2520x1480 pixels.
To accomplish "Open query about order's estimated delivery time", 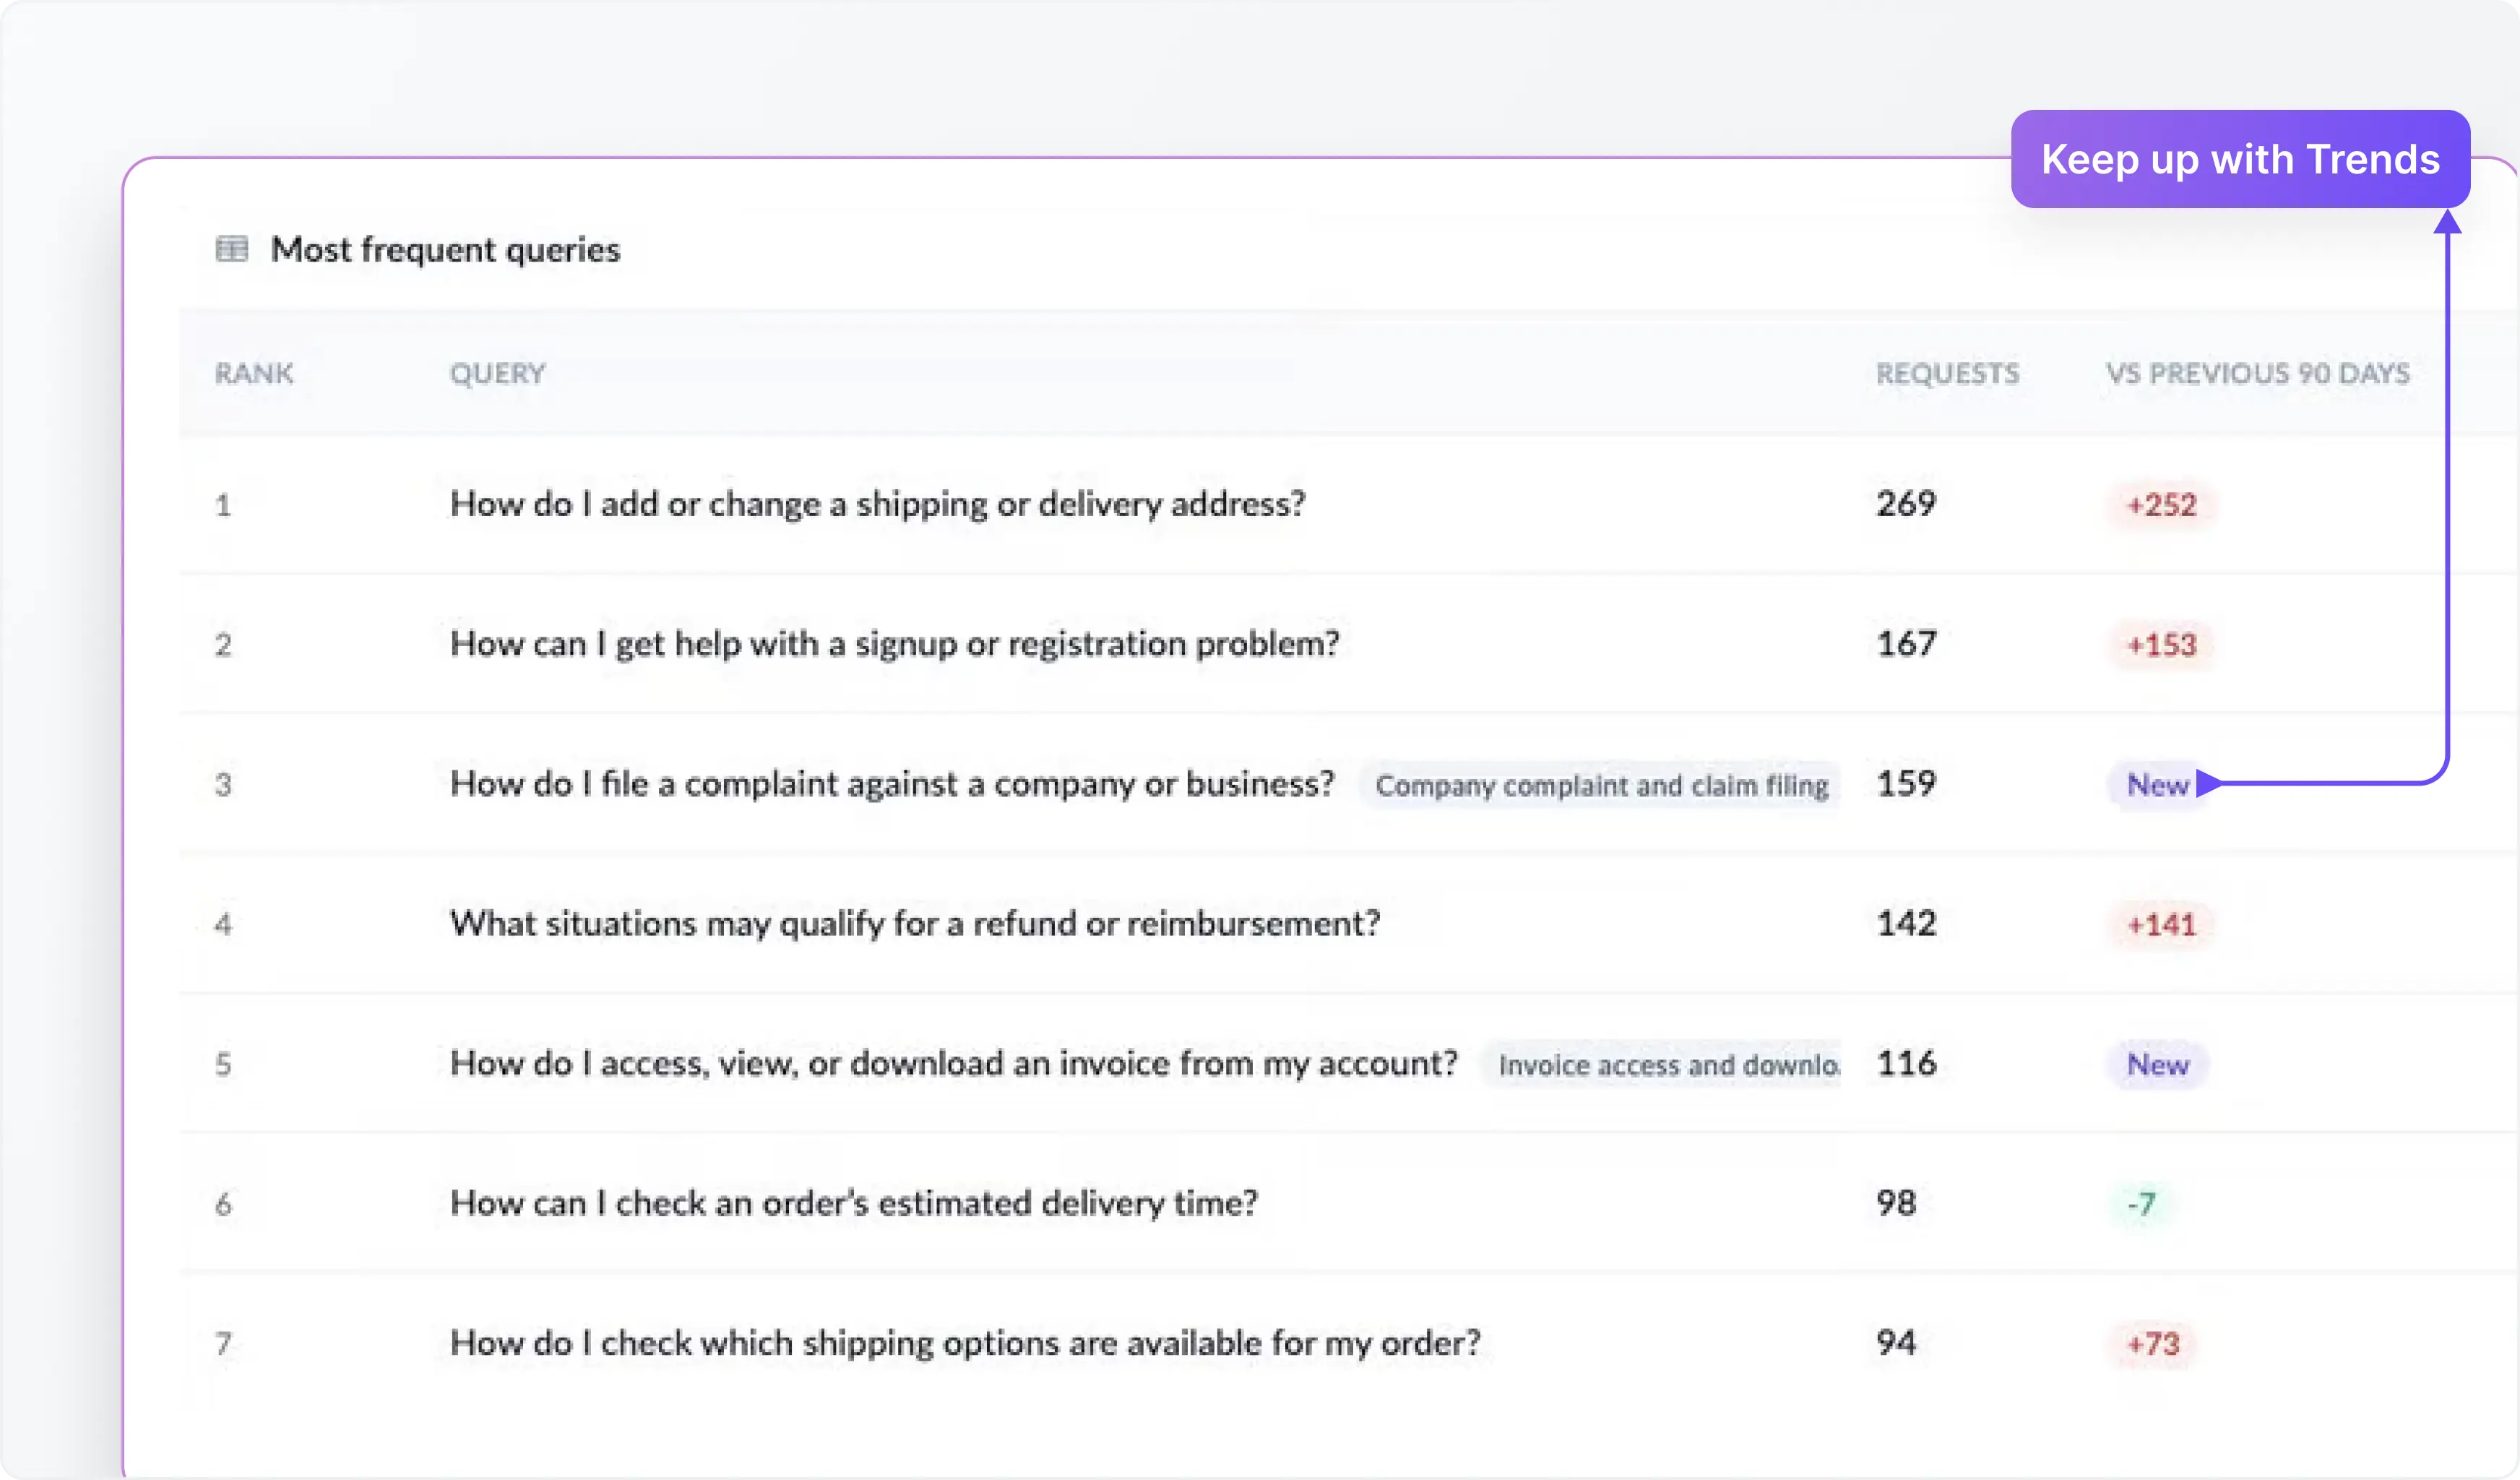I will pos(853,1203).
